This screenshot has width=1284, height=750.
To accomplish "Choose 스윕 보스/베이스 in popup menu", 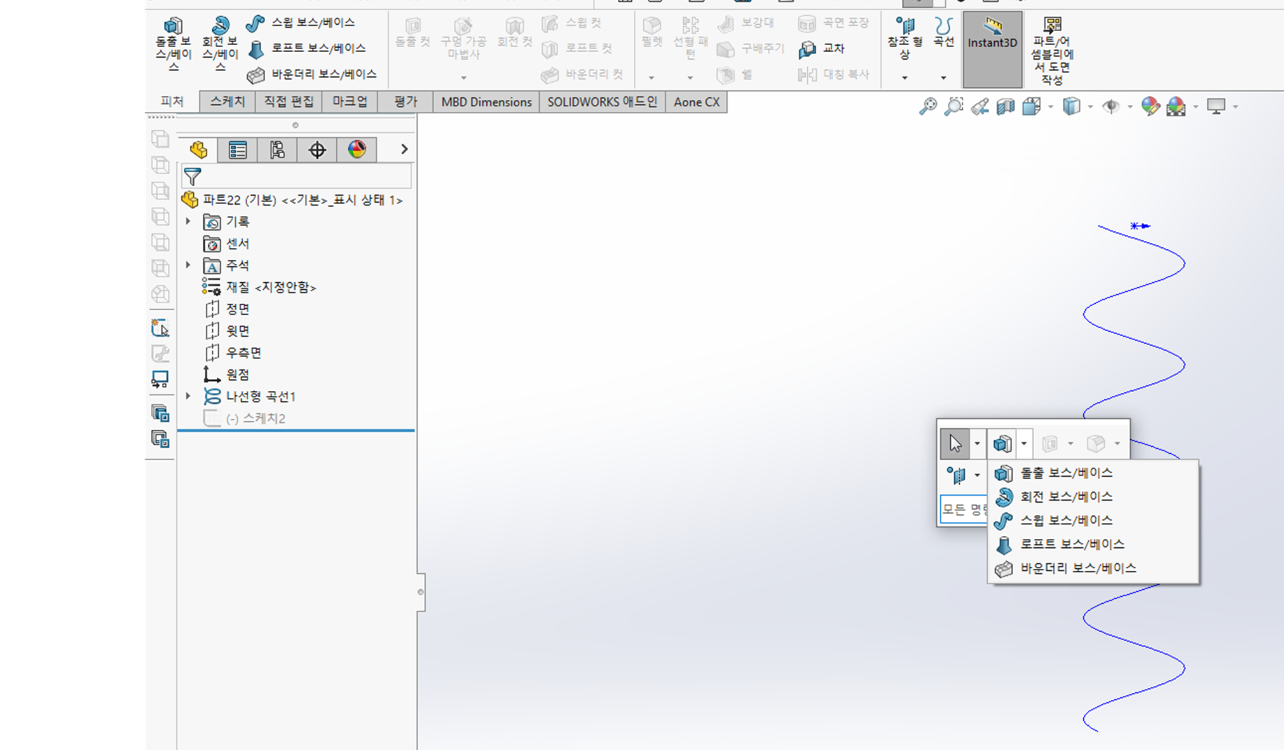I will [x=1066, y=521].
